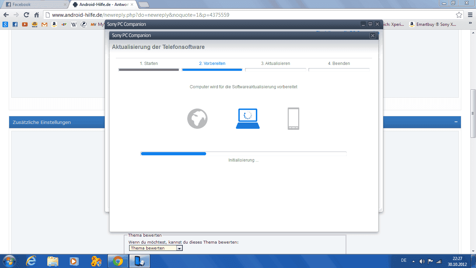Switch to the Facebook browser tab
This screenshot has height=268, width=476.
click(34, 5)
